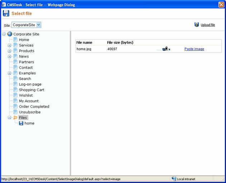Click the Contact page document icon
Viewport: 226px width, 183px height.
[15, 67]
